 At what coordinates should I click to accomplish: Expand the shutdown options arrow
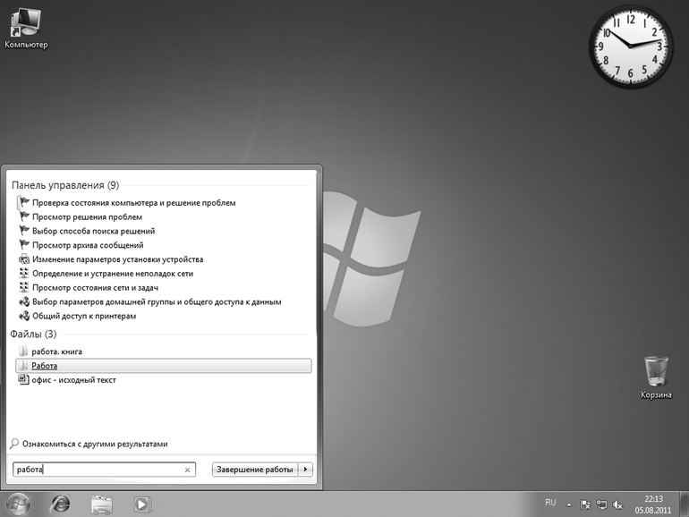306,470
